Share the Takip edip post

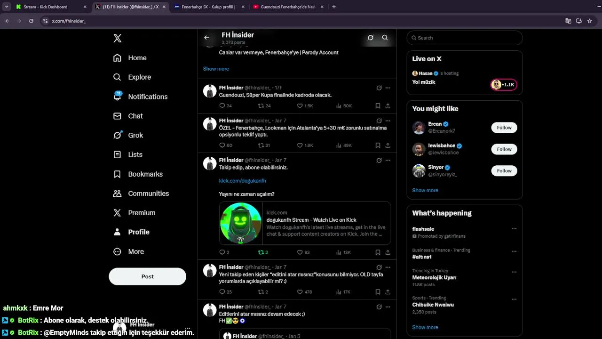(388, 252)
